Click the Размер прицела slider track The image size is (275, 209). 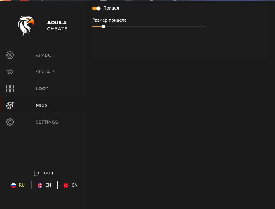(155, 27)
